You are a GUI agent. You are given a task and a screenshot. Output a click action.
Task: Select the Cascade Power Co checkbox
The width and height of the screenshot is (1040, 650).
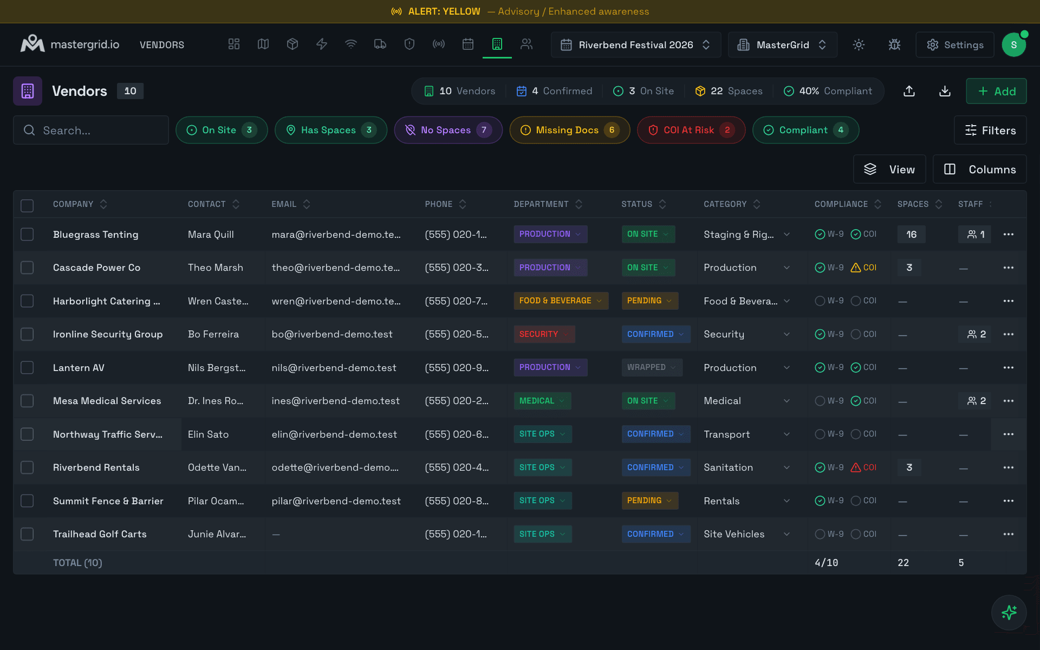click(x=27, y=268)
